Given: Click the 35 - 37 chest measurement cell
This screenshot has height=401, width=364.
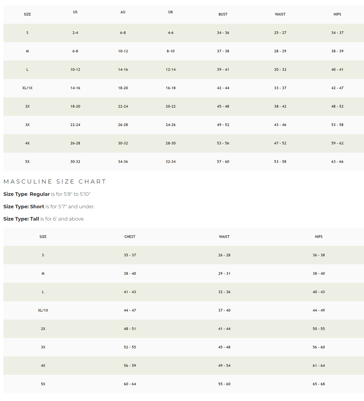Looking at the screenshot, I should 130,255.
